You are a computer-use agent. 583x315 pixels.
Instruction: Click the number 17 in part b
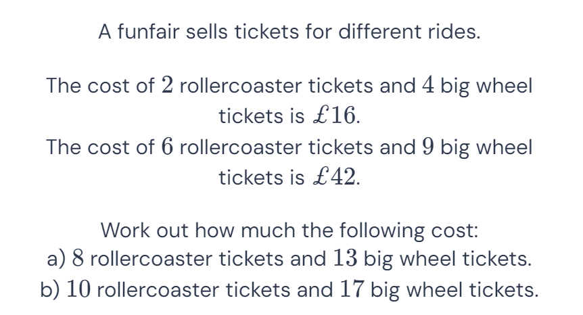352,289
